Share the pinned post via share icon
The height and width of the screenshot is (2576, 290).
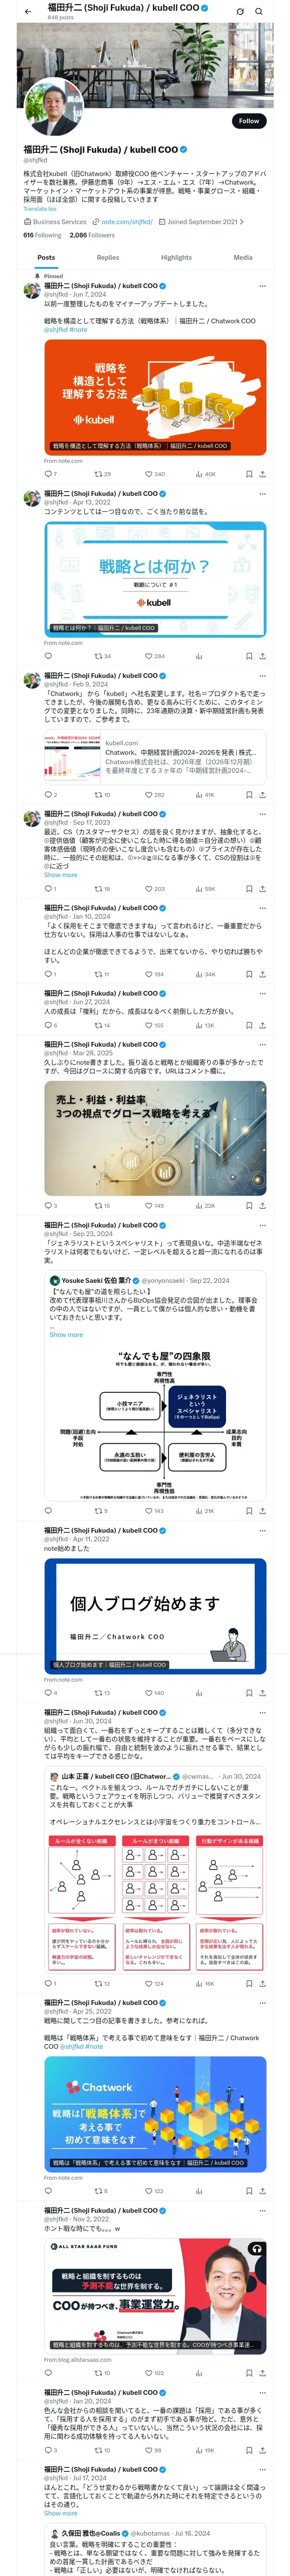point(262,474)
